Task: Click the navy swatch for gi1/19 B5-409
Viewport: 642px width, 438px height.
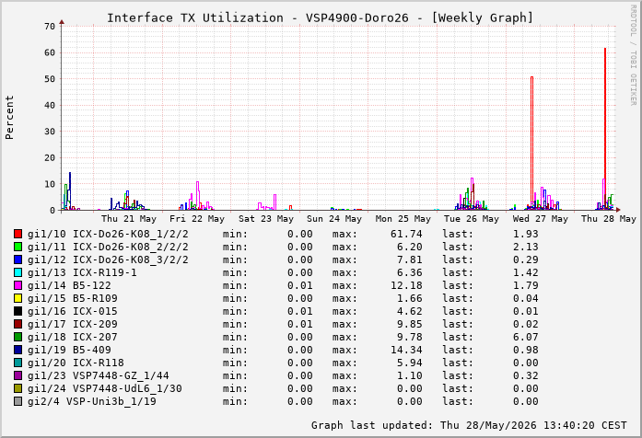Action: (18, 350)
